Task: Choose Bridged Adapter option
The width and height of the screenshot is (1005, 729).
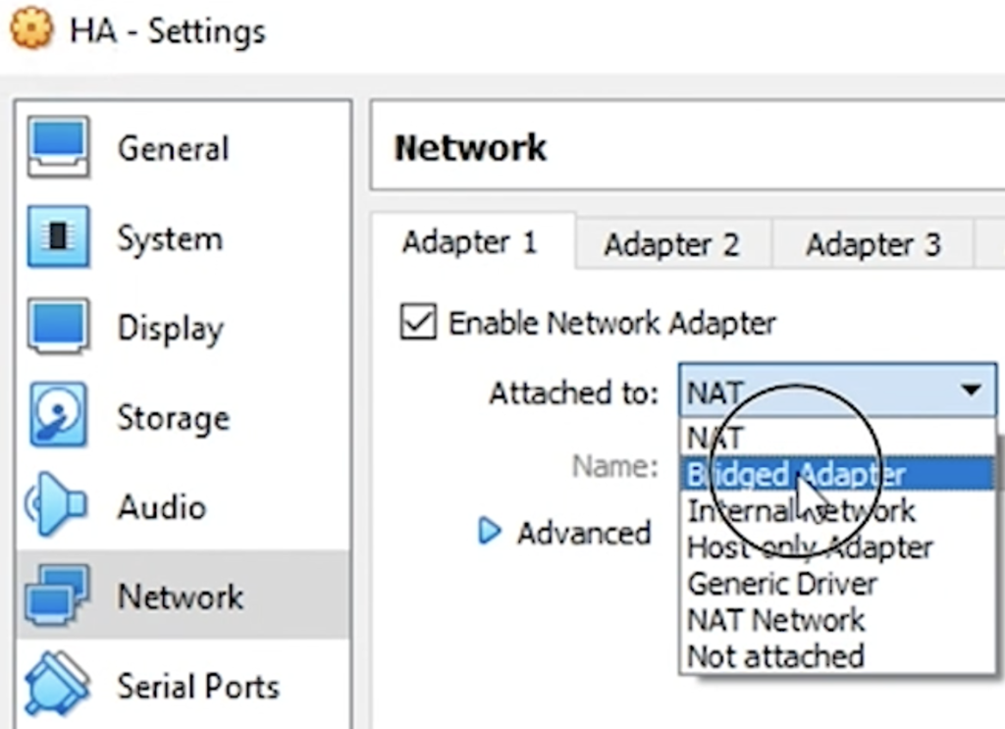Action: [837, 474]
